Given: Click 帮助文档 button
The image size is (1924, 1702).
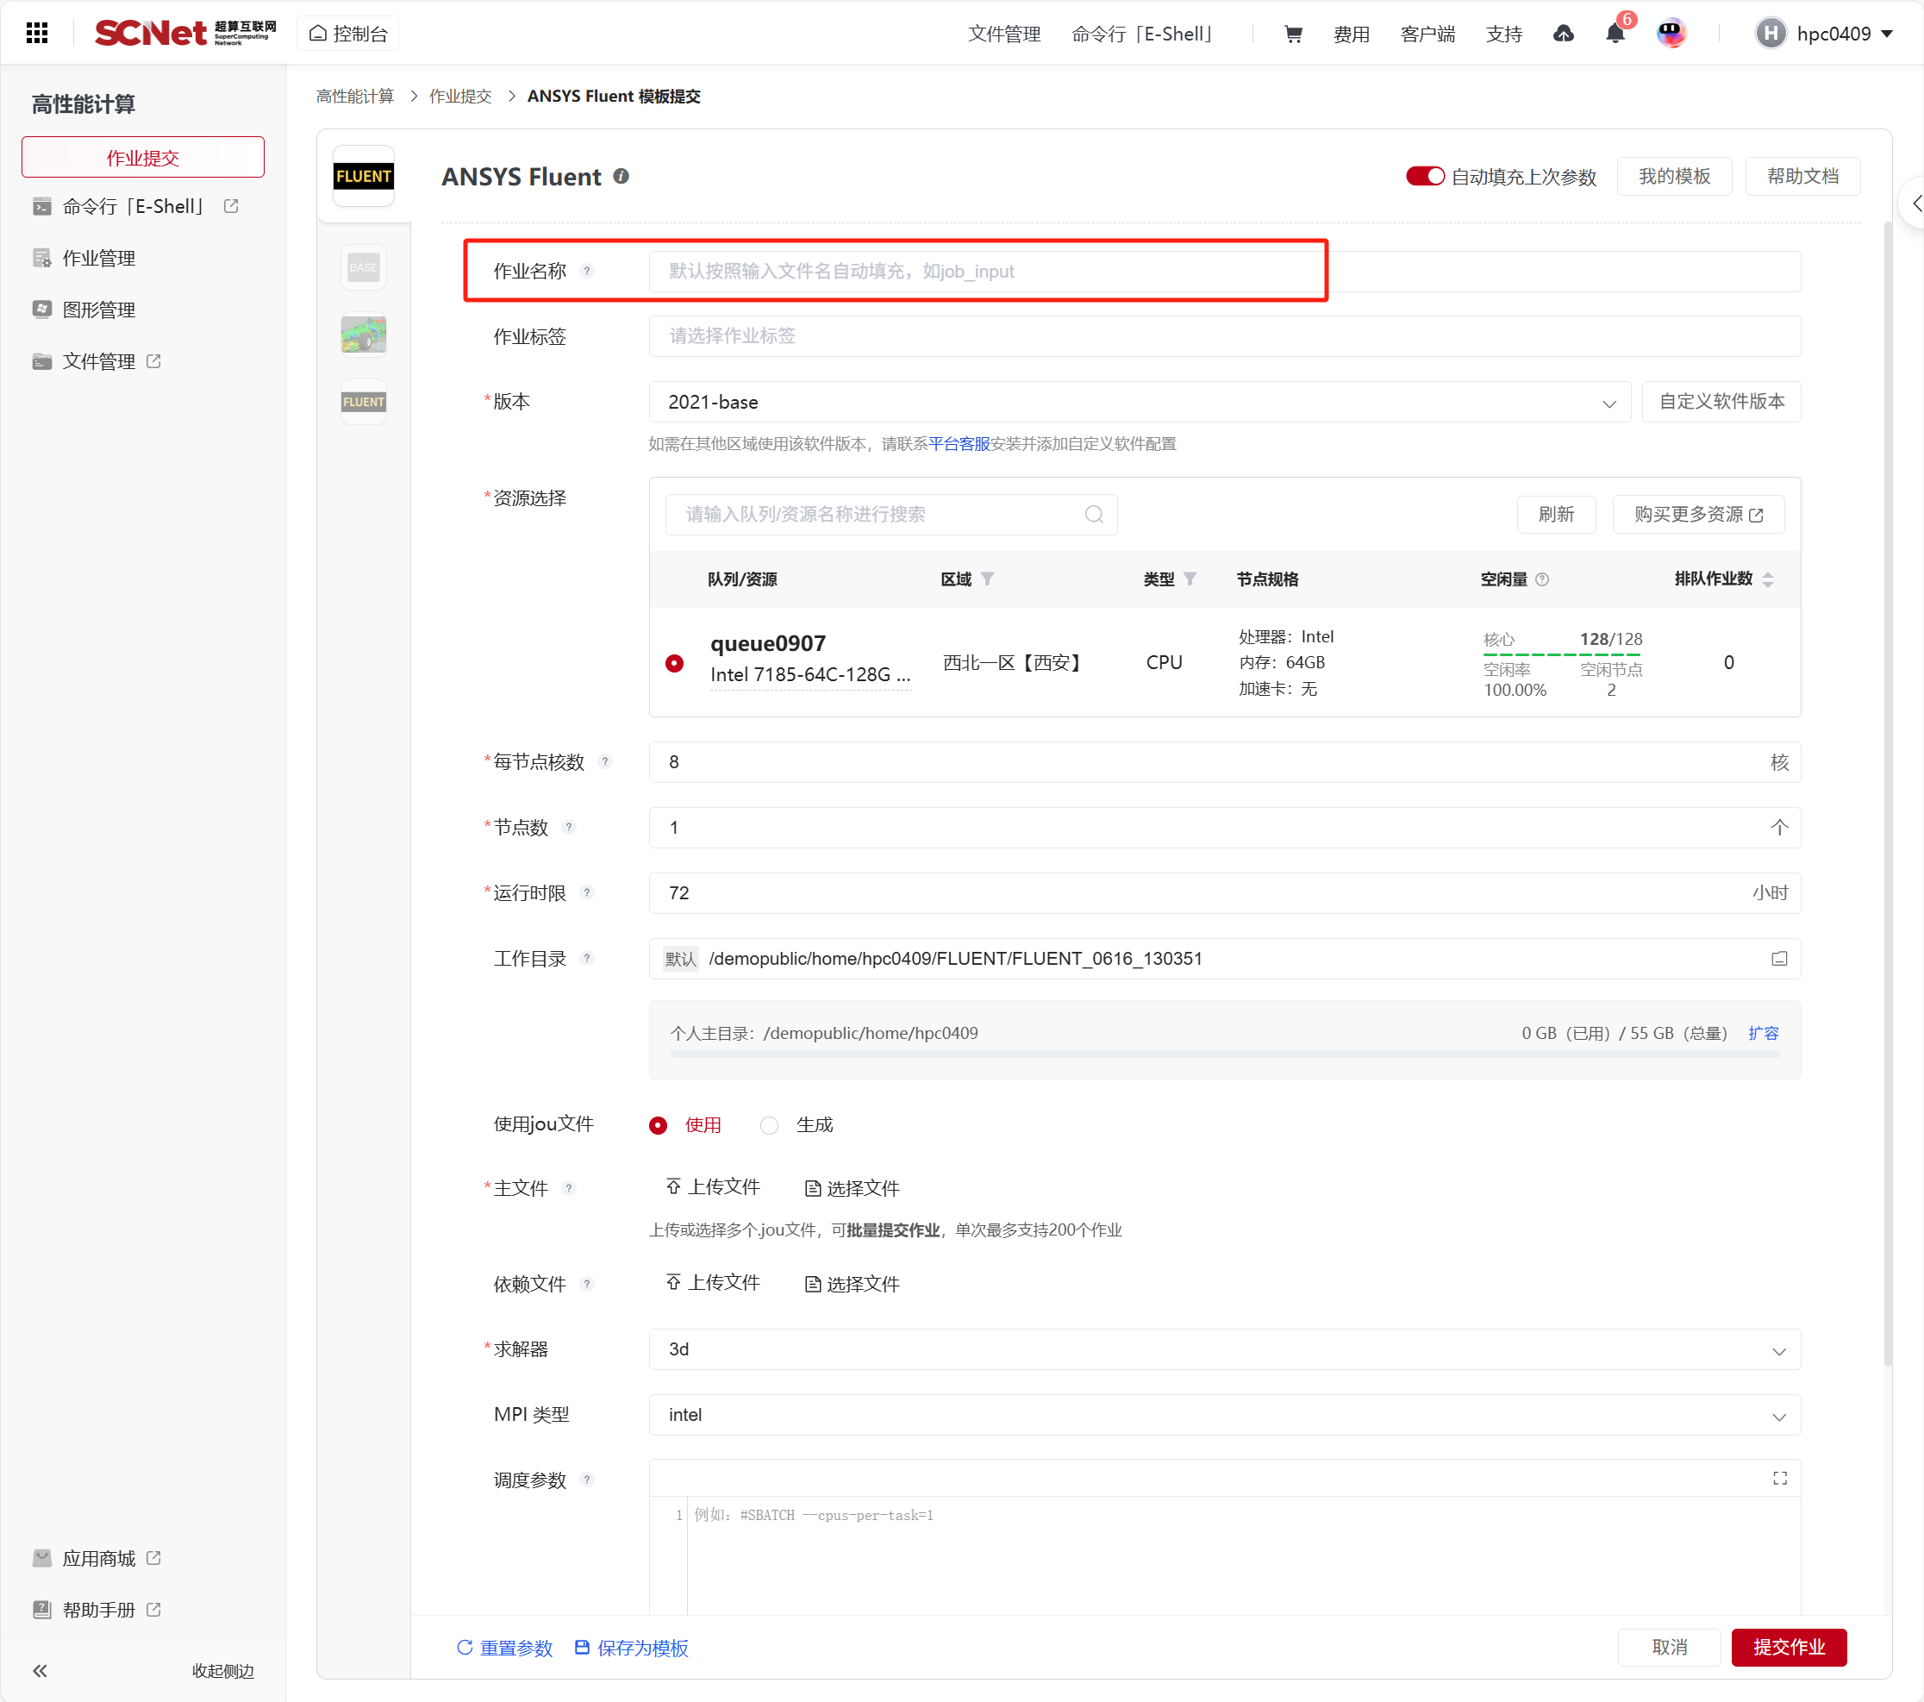Looking at the screenshot, I should [x=1802, y=176].
